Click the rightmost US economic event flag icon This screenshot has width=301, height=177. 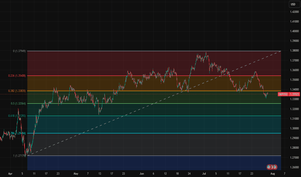[275, 167]
